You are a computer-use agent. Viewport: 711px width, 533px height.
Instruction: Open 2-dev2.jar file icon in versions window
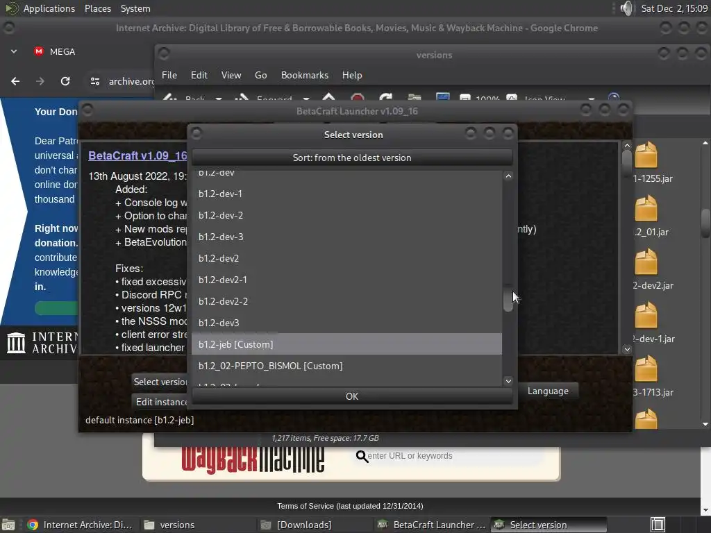pos(646,262)
